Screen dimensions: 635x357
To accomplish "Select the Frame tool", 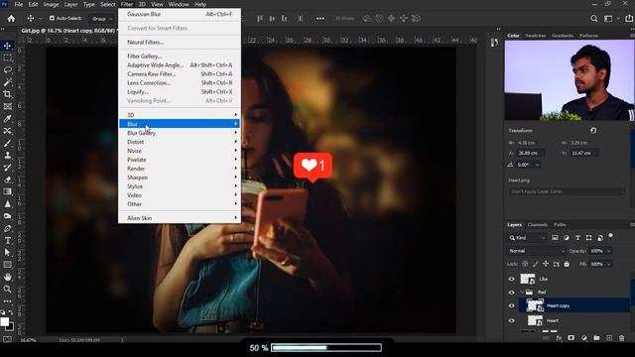I will point(7,106).
